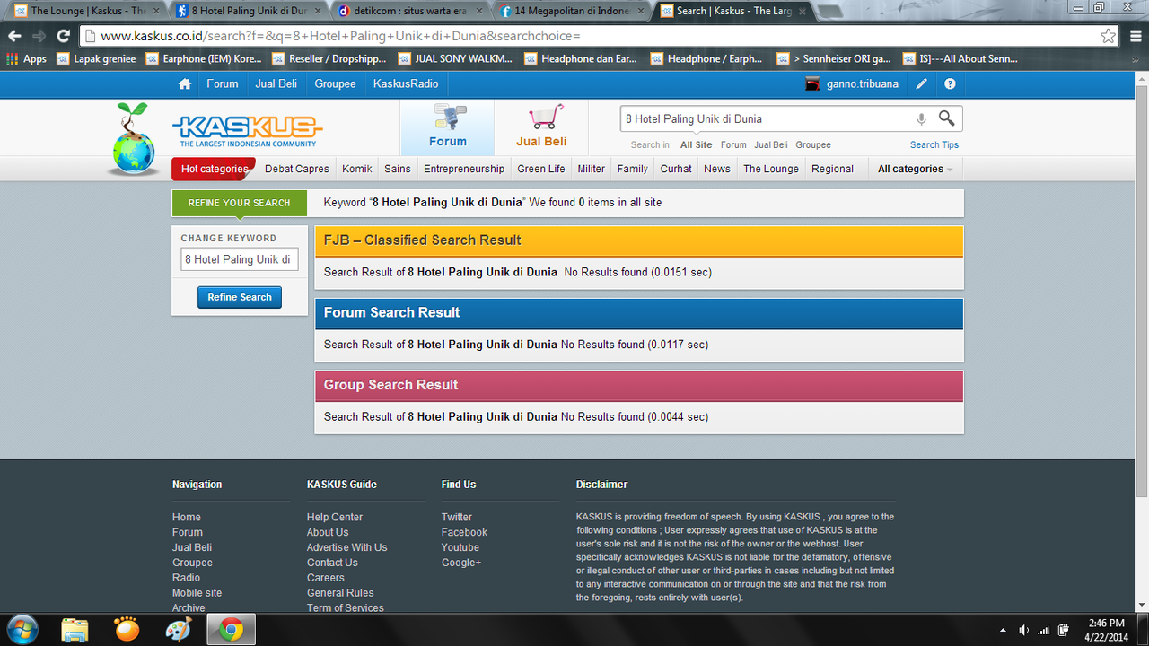Expand the All categories dropdown
Viewport: 1149px width, 646px height.
[915, 169]
